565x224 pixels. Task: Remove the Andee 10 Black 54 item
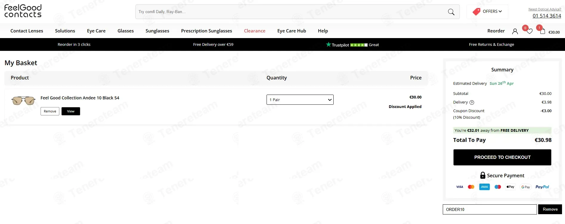(x=50, y=111)
